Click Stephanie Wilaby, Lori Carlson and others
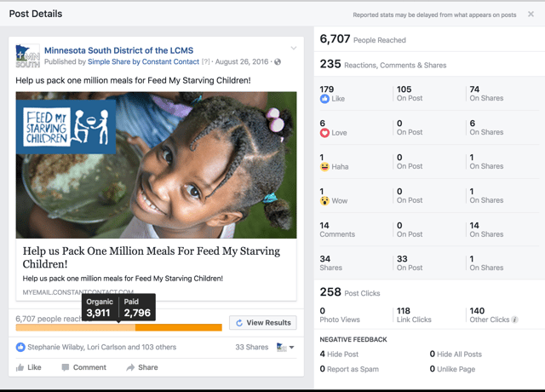This screenshot has width=545, height=392. point(102,347)
